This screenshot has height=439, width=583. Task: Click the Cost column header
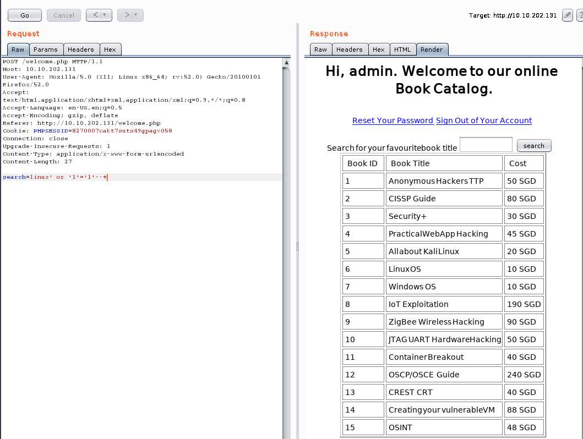tap(524, 163)
